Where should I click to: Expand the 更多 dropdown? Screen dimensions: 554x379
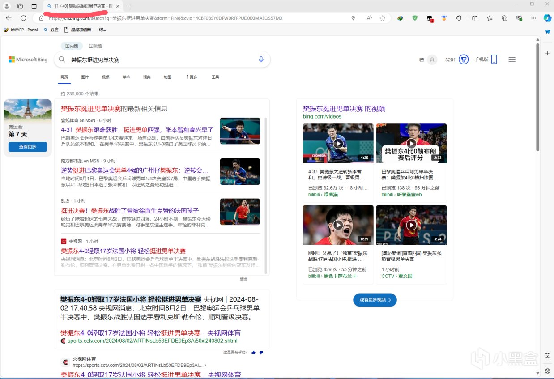[192, 77]
